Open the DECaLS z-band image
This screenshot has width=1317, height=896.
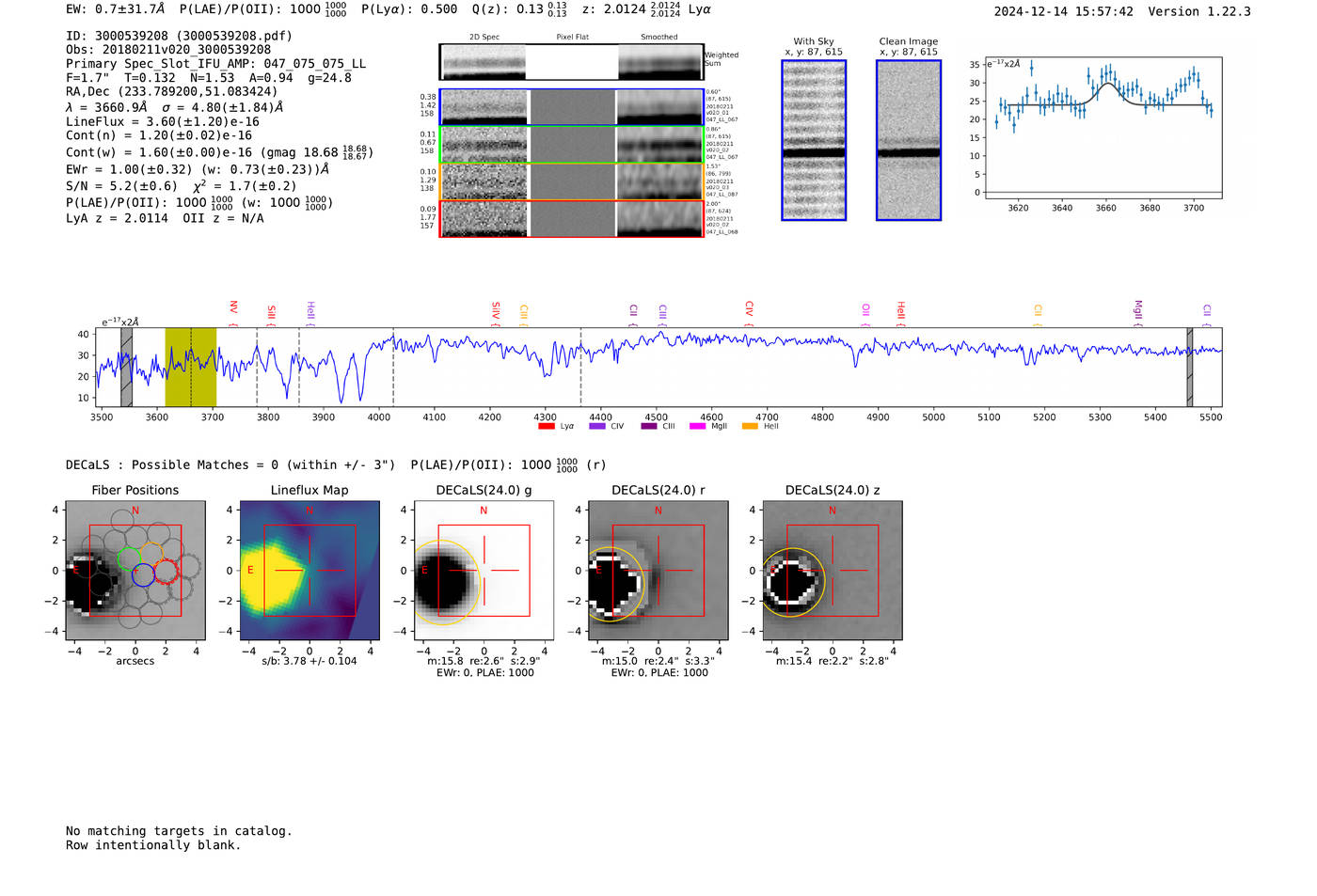[x=833, y=570]
